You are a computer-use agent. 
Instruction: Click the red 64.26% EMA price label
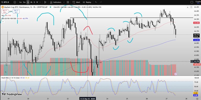[196, 23]
